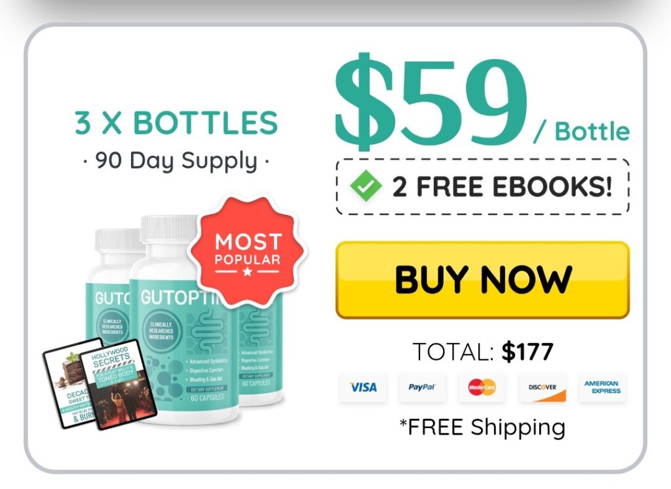Click the TOTAL: $177 text
671x489 pixels.
coord(483,351)
